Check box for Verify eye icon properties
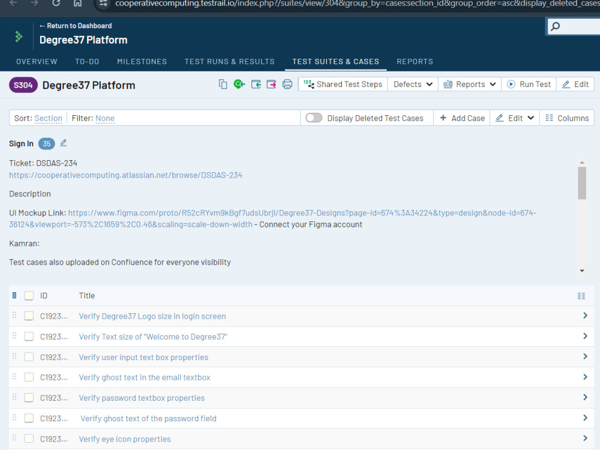 coord(29,439)
